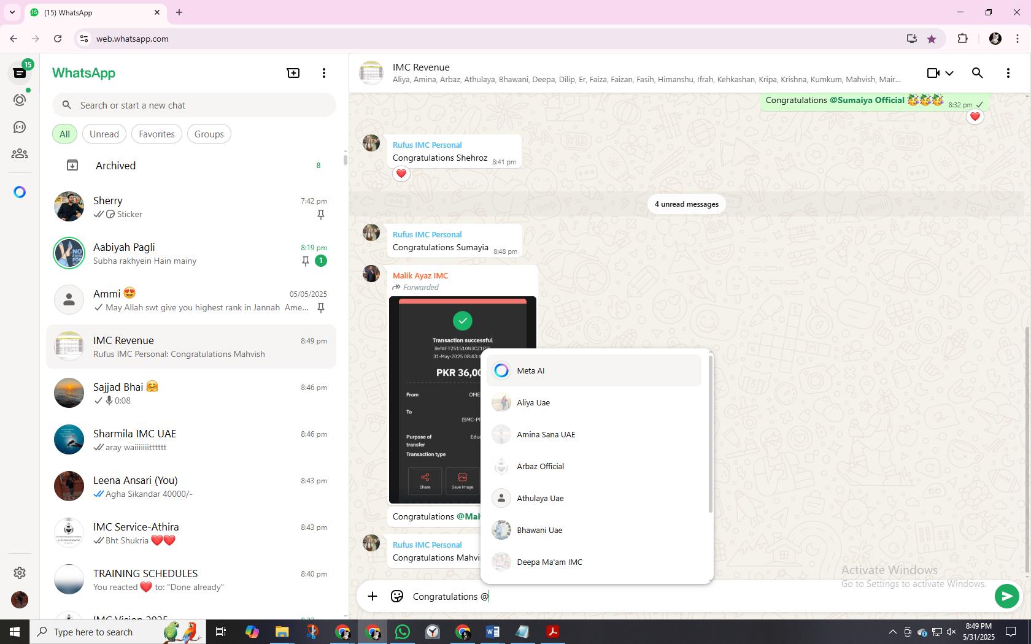Open your profile picture in sidebar
1031x644 pixels.
(x=20, y=600)
